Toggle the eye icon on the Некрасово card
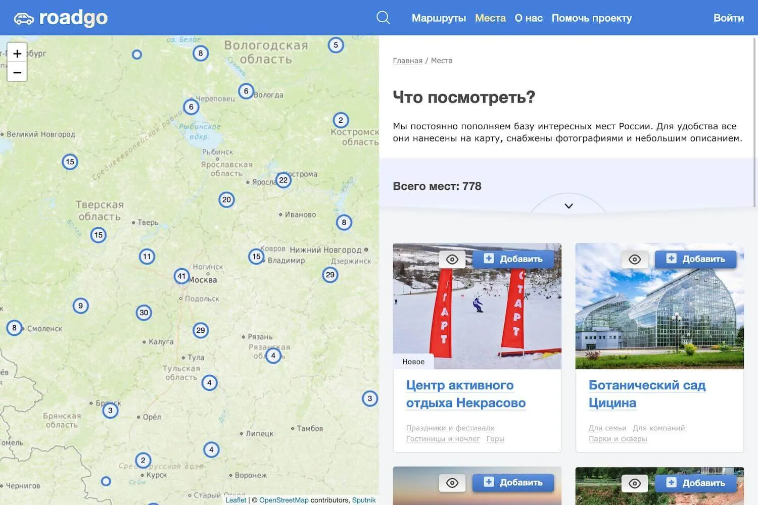The image size is (758, 505). (x=452, y=260)
